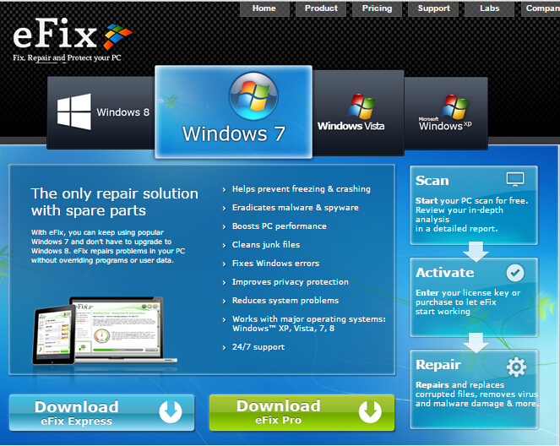The height and width of the screenshot is (446, 560).
Task: Click 'Eradicates malware & spyware' text
Action: click(x=296, y=208)
